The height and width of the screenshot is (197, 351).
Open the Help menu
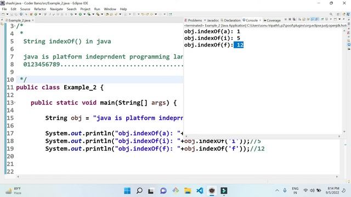123,9
